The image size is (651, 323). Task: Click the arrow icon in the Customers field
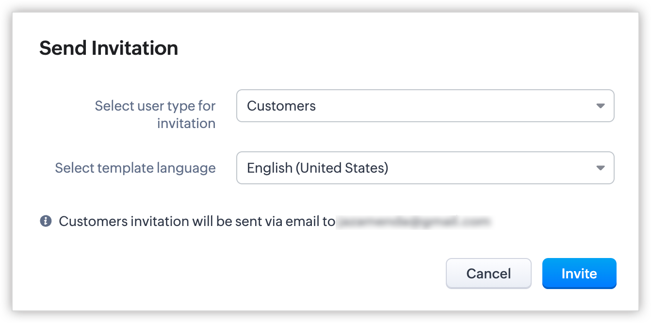(x=600, y=106)
